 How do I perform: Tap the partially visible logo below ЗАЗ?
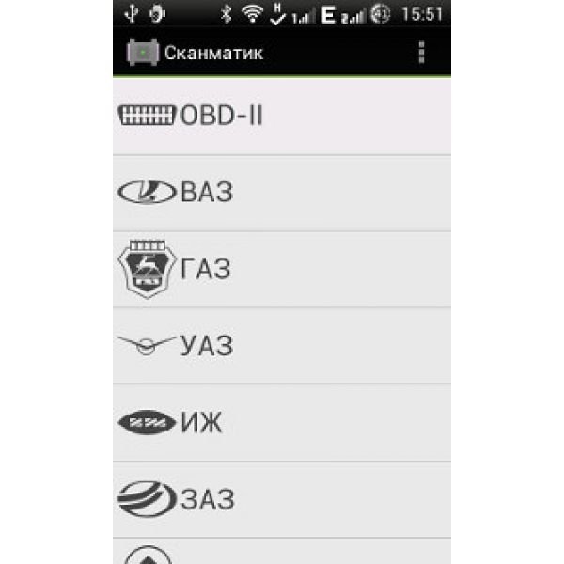[x=148, y=555]
